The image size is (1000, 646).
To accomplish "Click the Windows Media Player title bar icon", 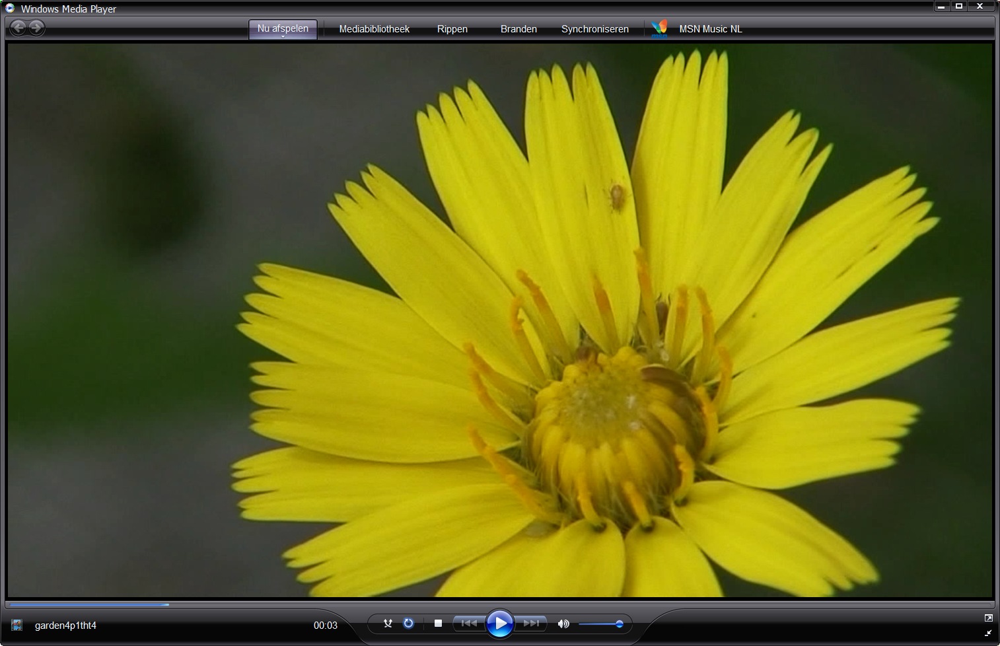I will tap(10, 8).
